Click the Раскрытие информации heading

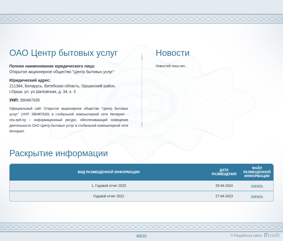click(x=59, y=153)
